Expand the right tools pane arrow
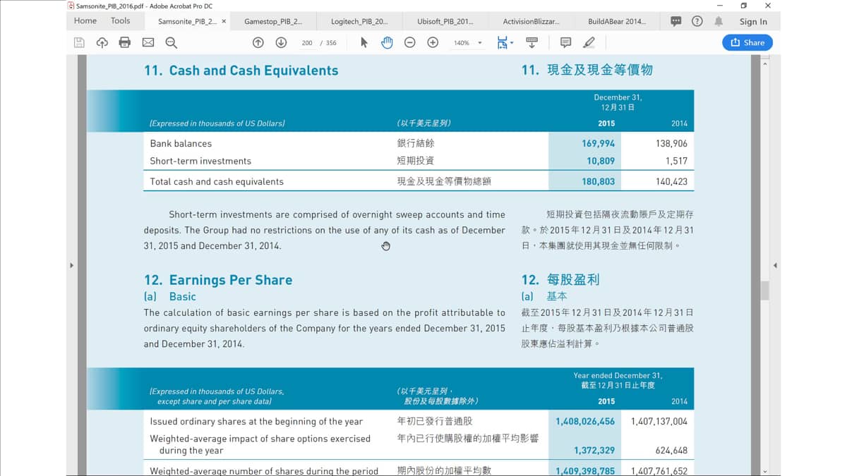847x476 pixels. coord(775,265)
